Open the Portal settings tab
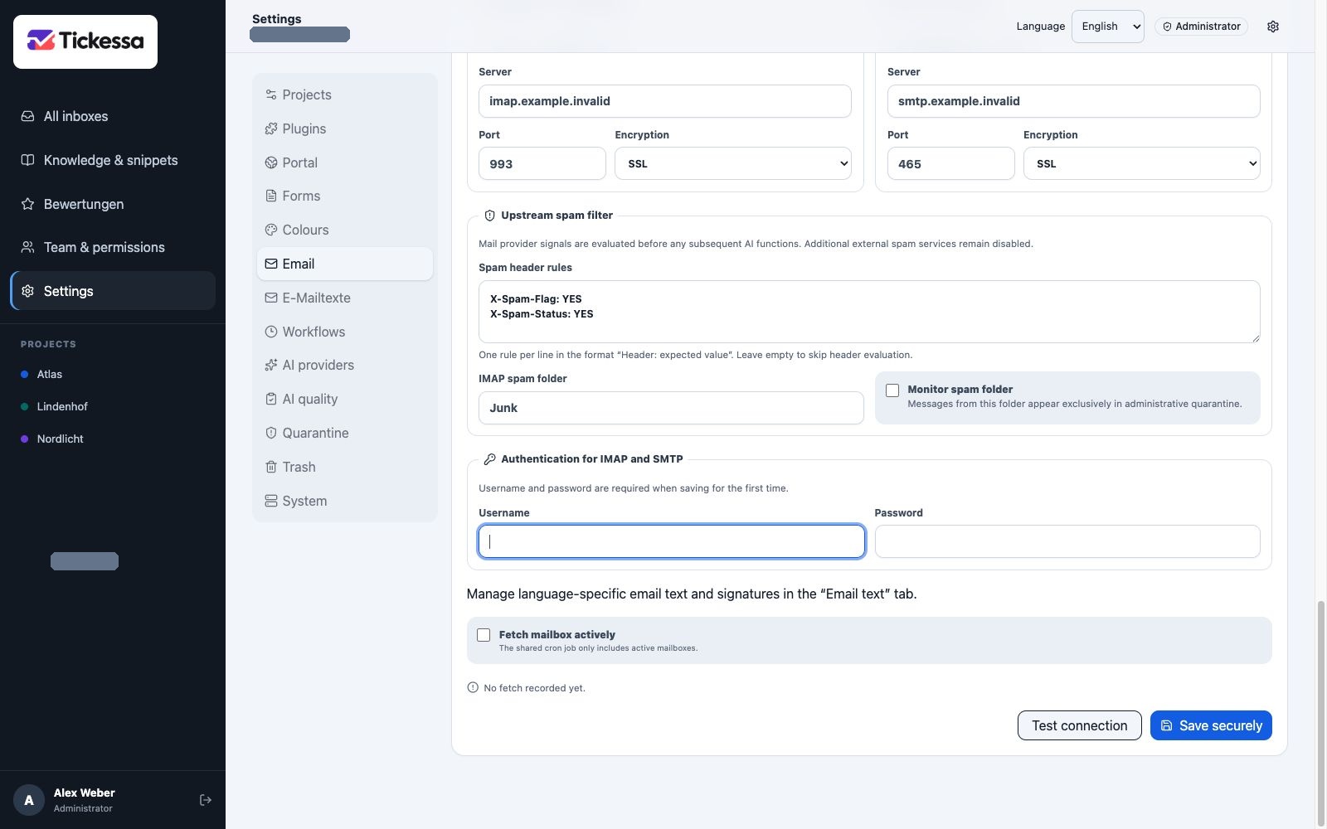Image resolution: width=1327 pixels, height=829 pixels. (x=345, y=162)
